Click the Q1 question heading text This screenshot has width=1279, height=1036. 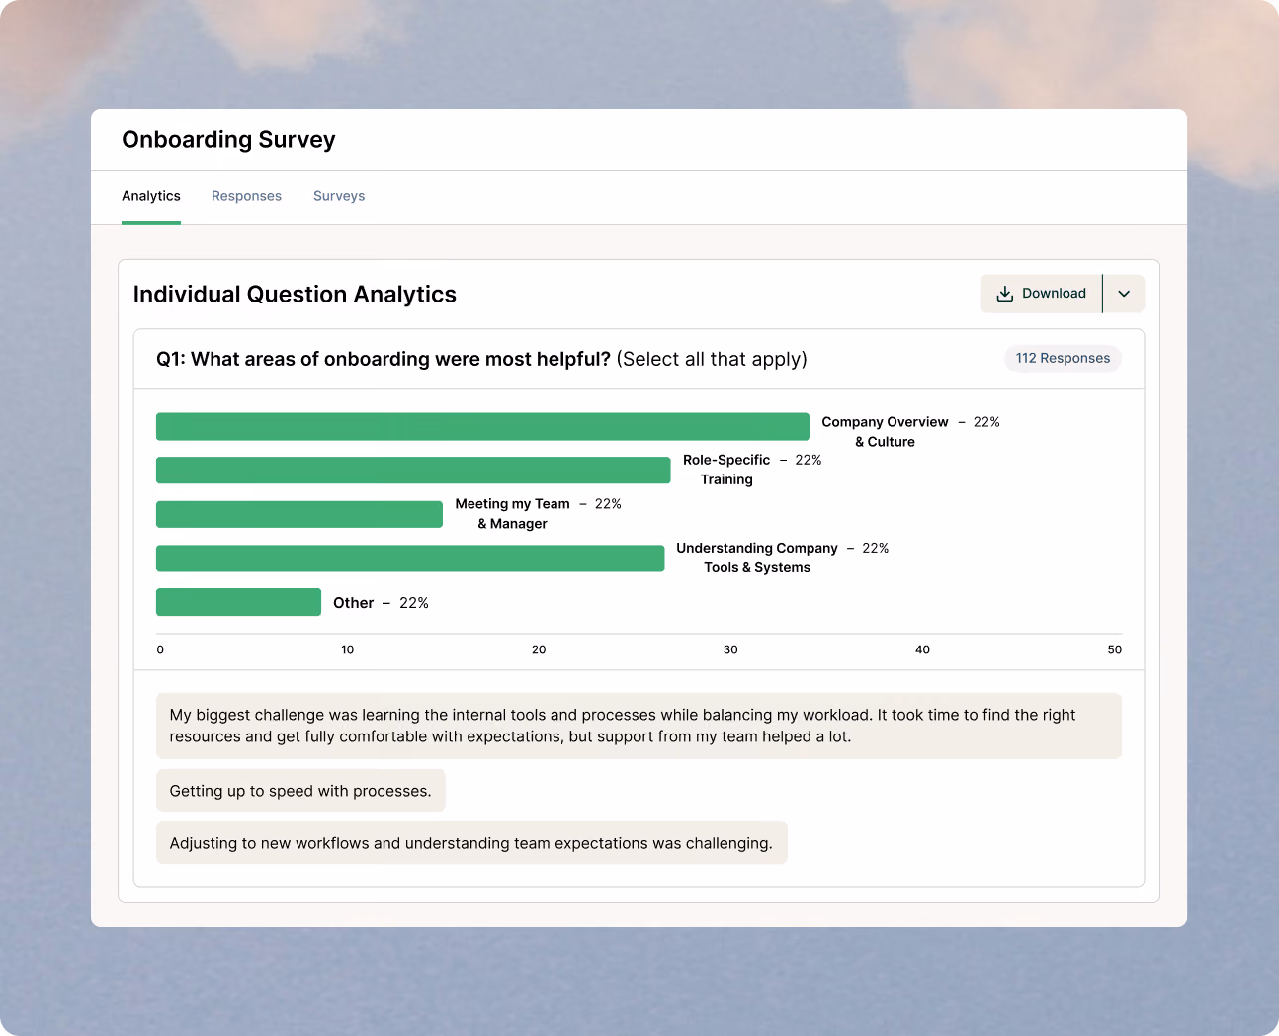tap(481, 359)
